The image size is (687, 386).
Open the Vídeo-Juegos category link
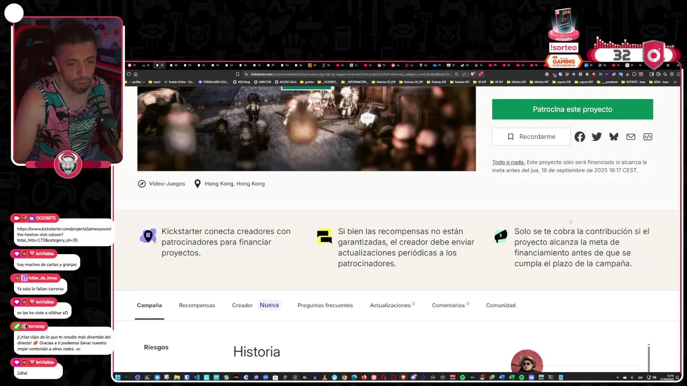click(167, 183)
